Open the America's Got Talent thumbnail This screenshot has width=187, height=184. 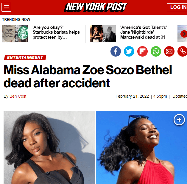[103, 34]
